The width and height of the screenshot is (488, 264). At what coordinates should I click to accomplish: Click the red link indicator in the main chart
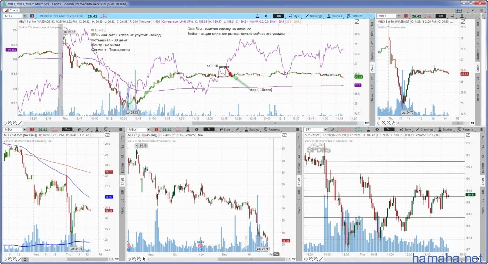click(x=32, y=16)
